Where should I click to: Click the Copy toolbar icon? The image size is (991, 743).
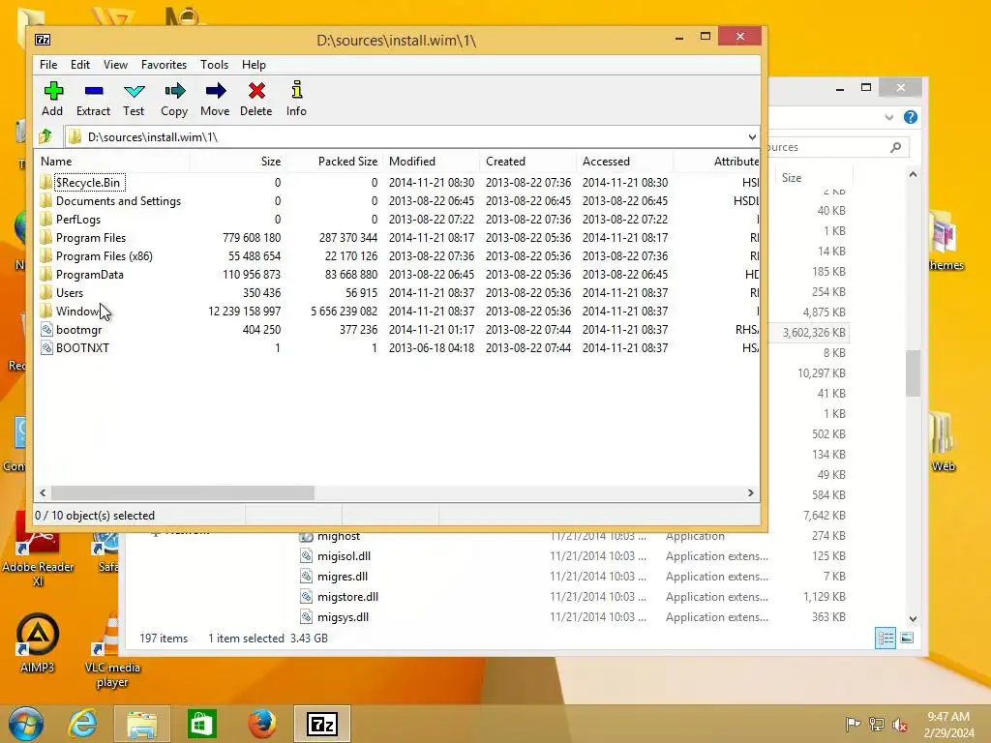(x=174, y=91)
